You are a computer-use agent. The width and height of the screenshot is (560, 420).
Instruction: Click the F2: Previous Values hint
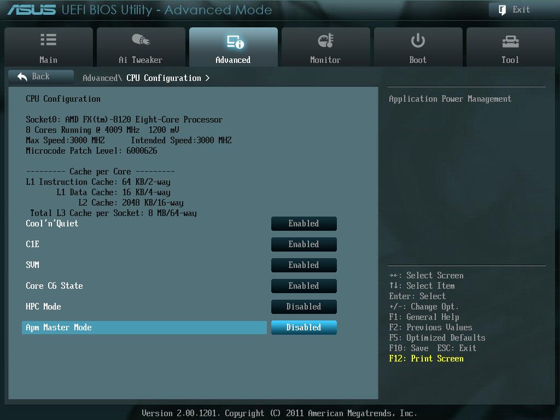431,327
